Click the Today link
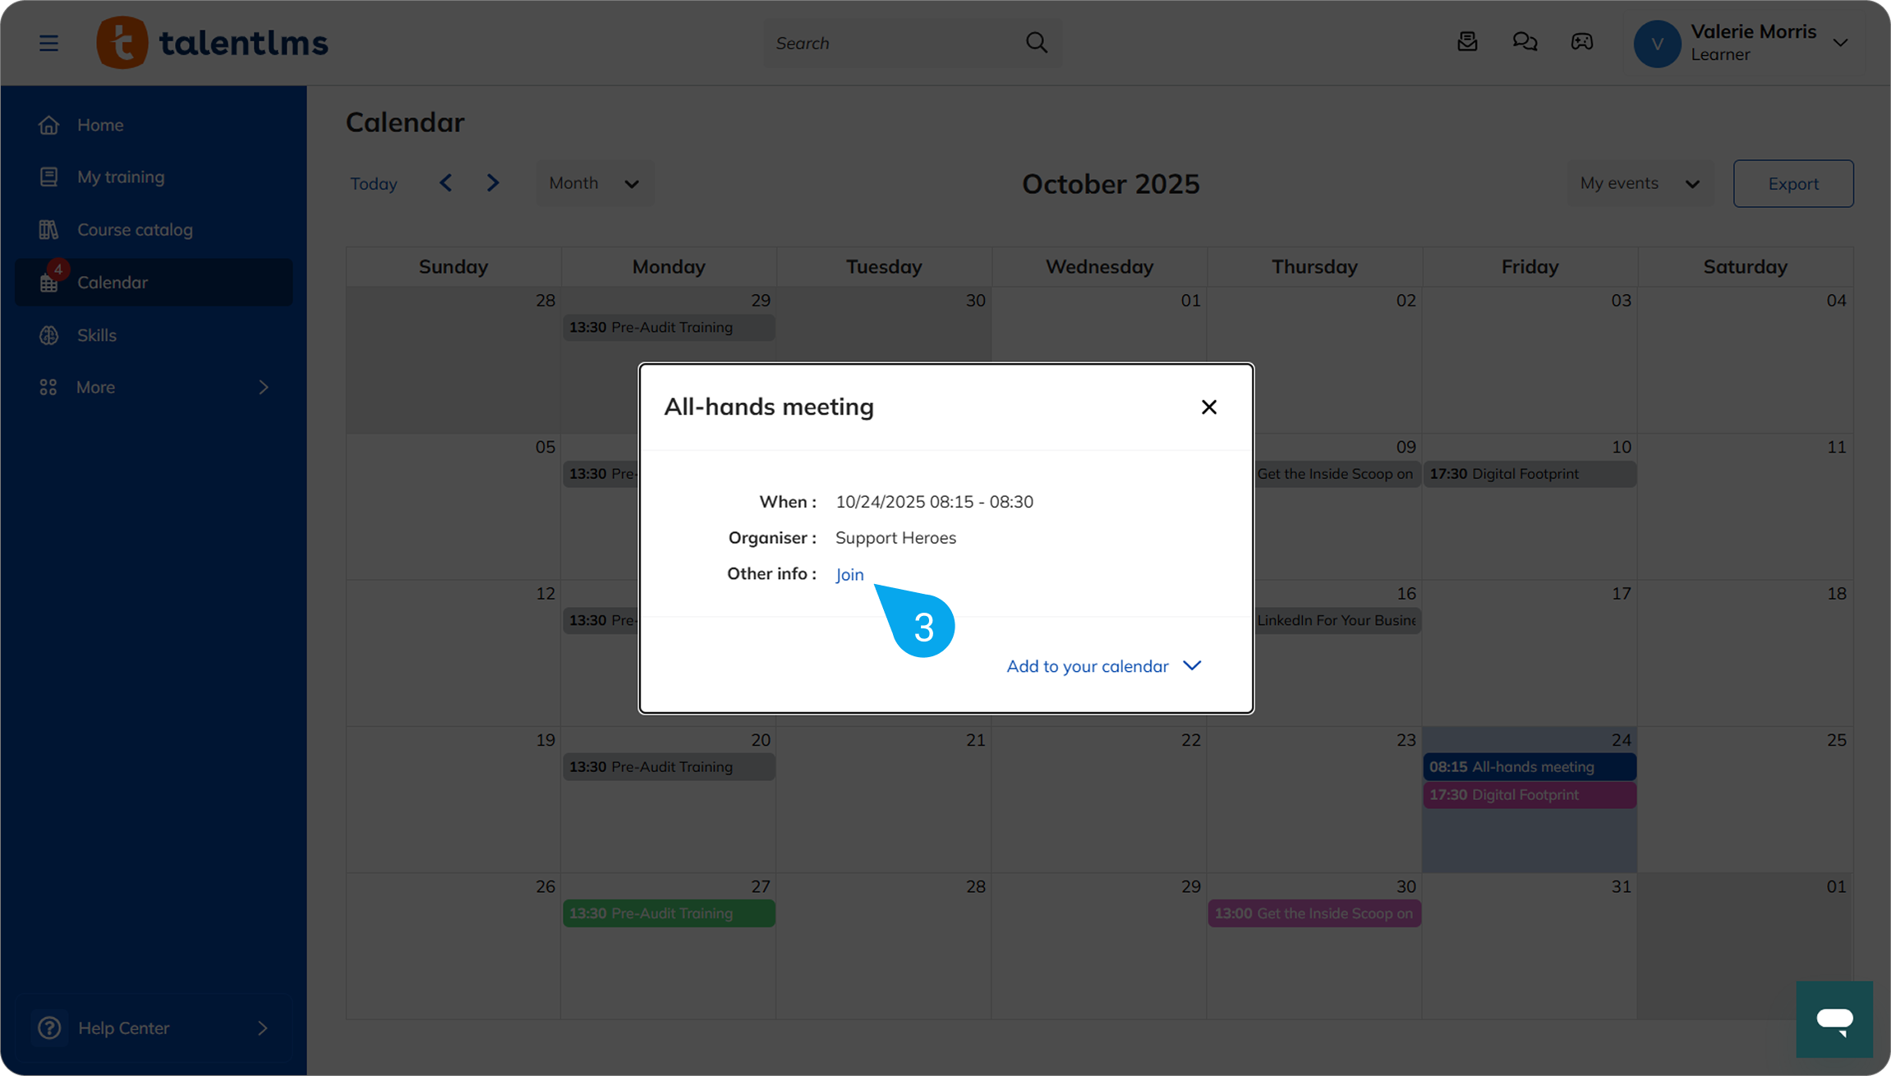This screenshot has width=1891, height=1076. [374, 184]
